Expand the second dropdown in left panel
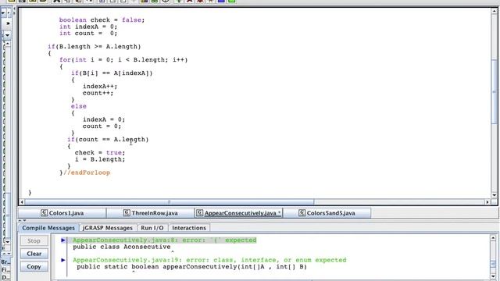 click(x=7, y=34)
